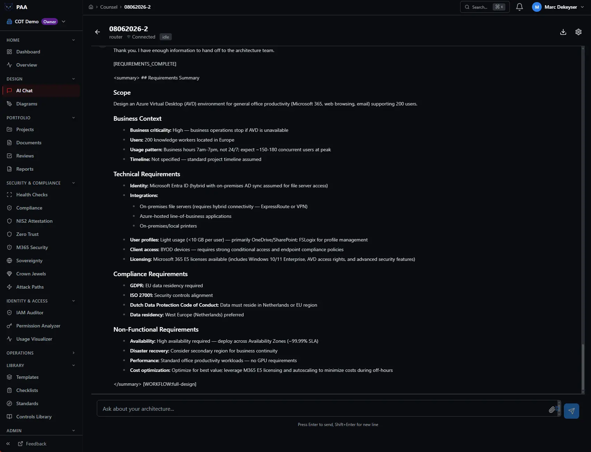Screen dimensions: 591x452
Task: Click the Counsel breadcrumb link
Action: pos(109,7)
